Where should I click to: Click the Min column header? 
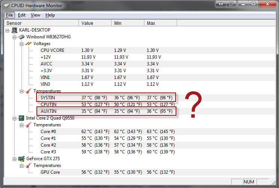click(x=128, y=23)
